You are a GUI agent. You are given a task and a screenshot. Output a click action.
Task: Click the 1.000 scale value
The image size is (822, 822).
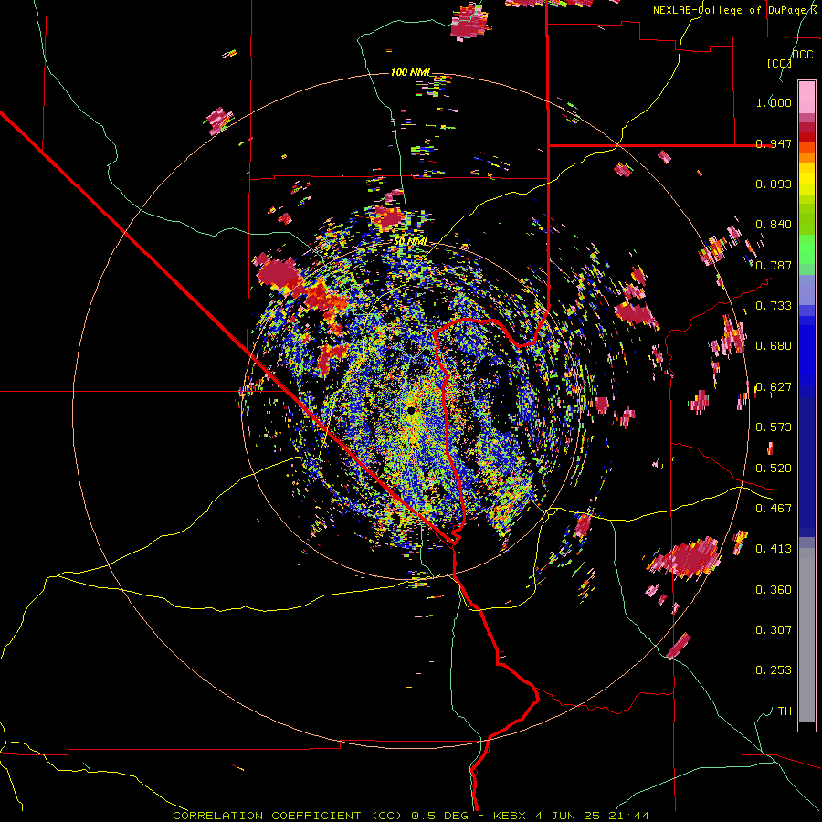(774, 102)
